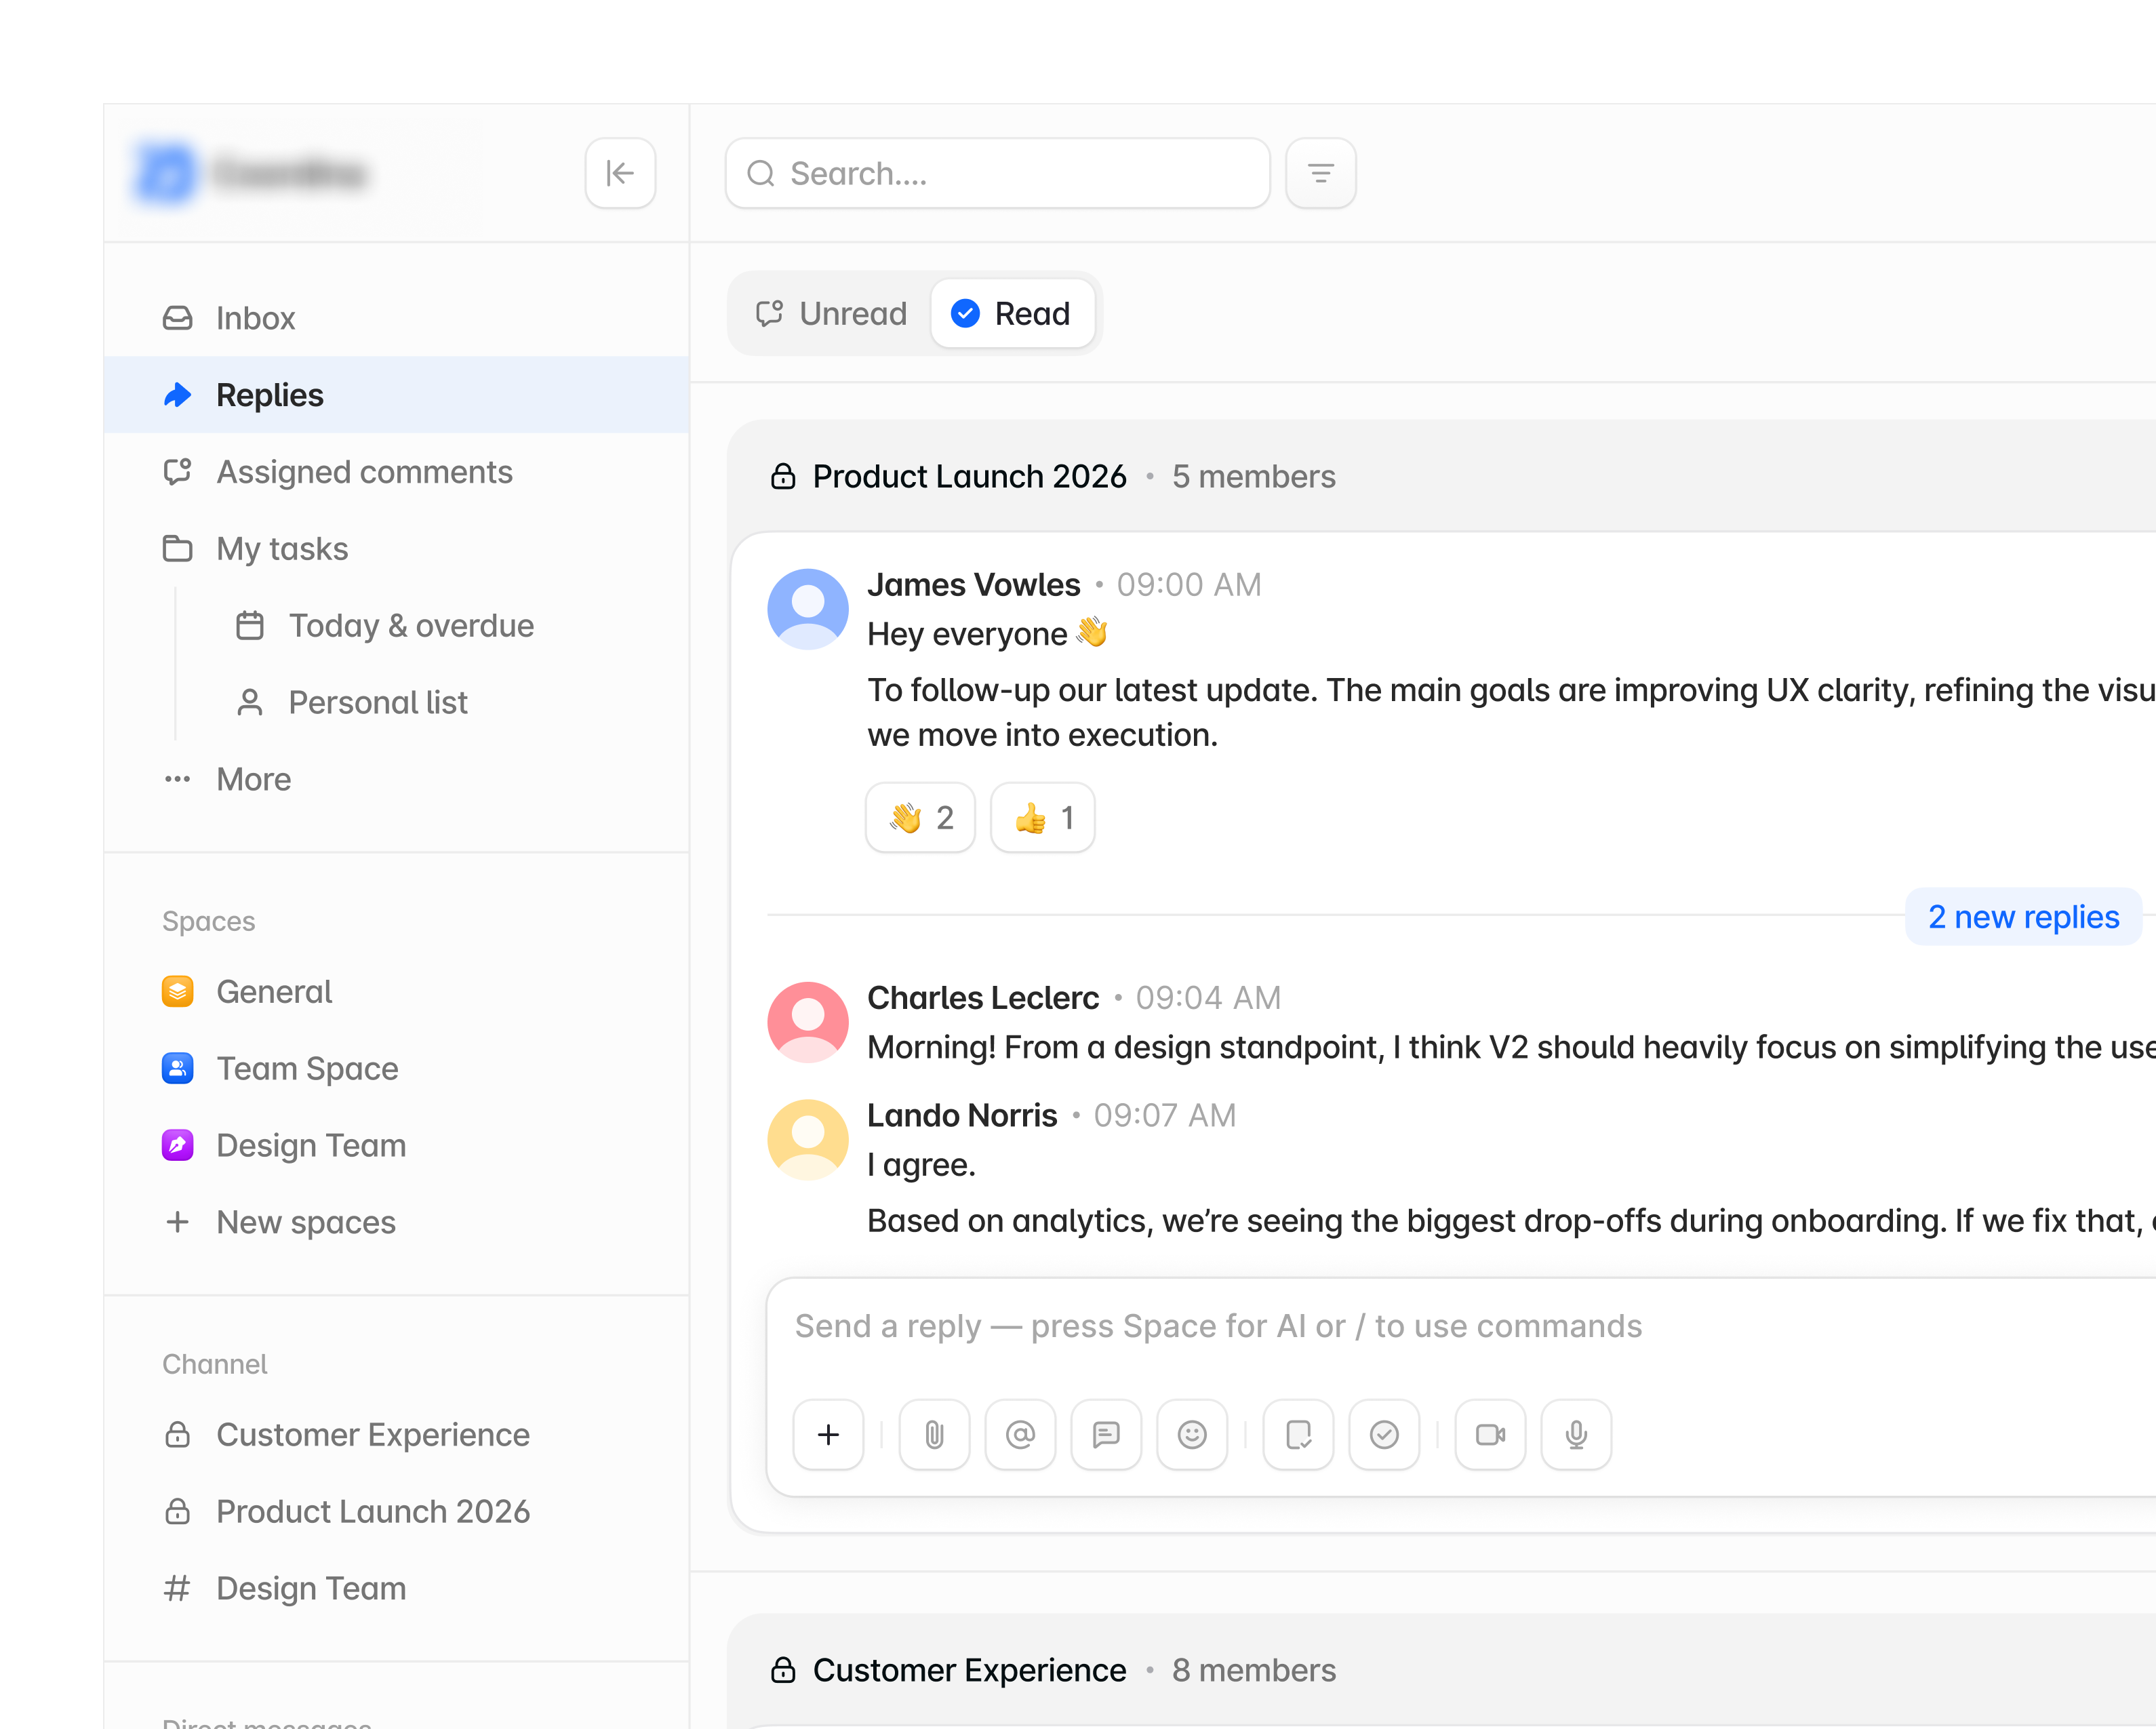Click the plus button in the reply toolbar
Viewport: 2156px width, 1729px height.
click(x=828, y=1435)
